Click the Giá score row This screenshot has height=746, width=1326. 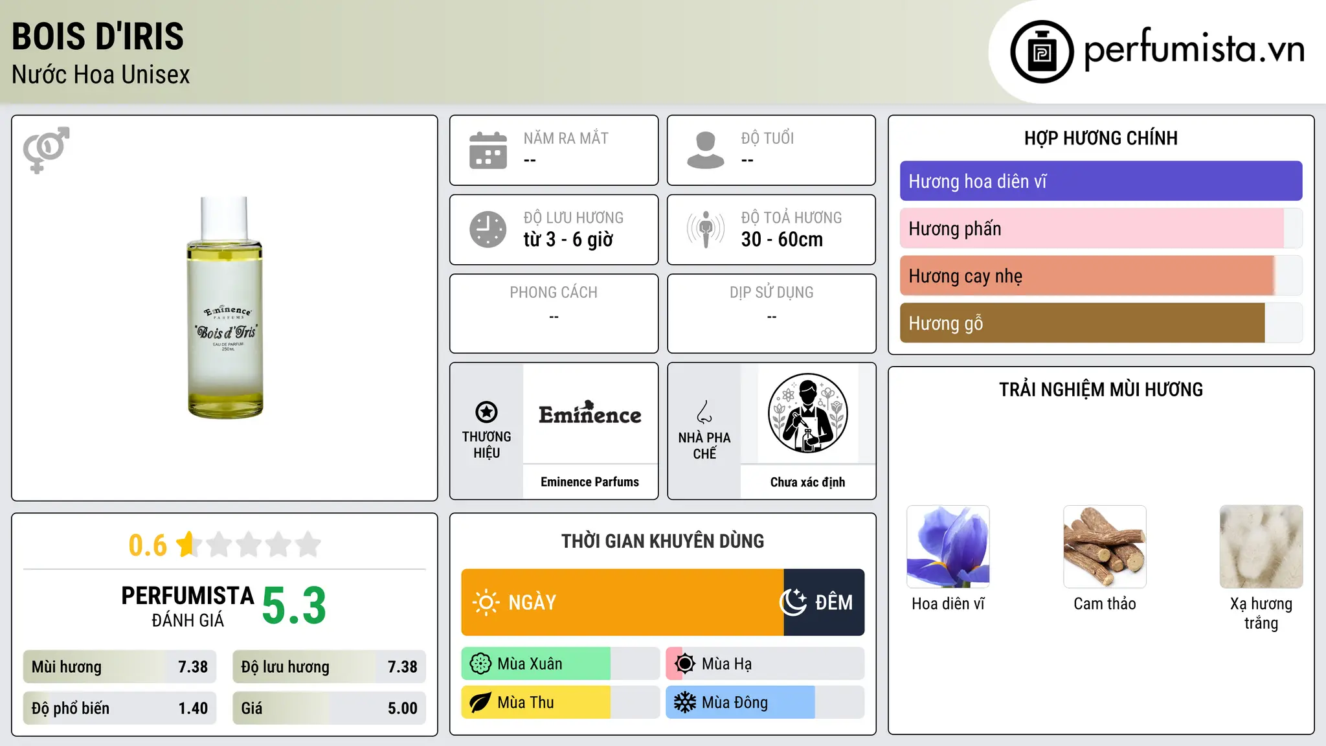coord(329,708)
